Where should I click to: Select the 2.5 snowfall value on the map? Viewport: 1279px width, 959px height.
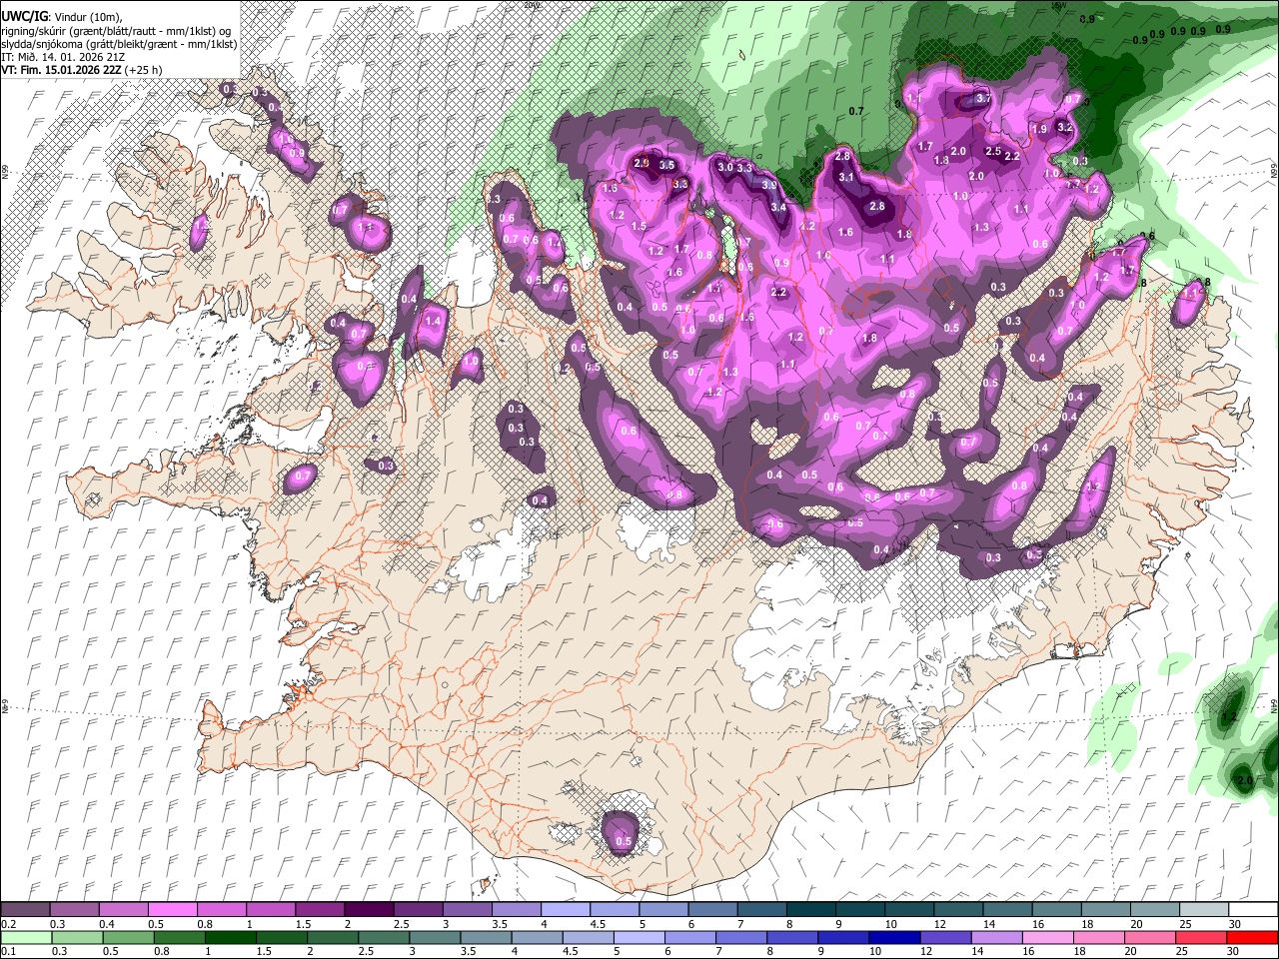pyautogui.click(x=993, y=151)
